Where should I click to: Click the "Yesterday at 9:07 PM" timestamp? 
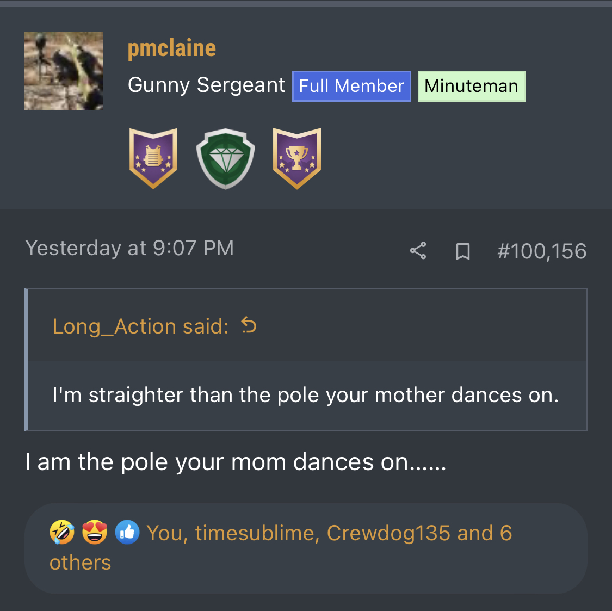129,248
